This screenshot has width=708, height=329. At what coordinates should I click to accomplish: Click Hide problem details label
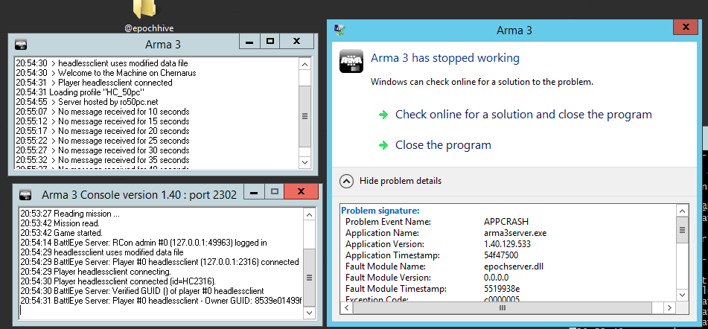coord(401,181)
